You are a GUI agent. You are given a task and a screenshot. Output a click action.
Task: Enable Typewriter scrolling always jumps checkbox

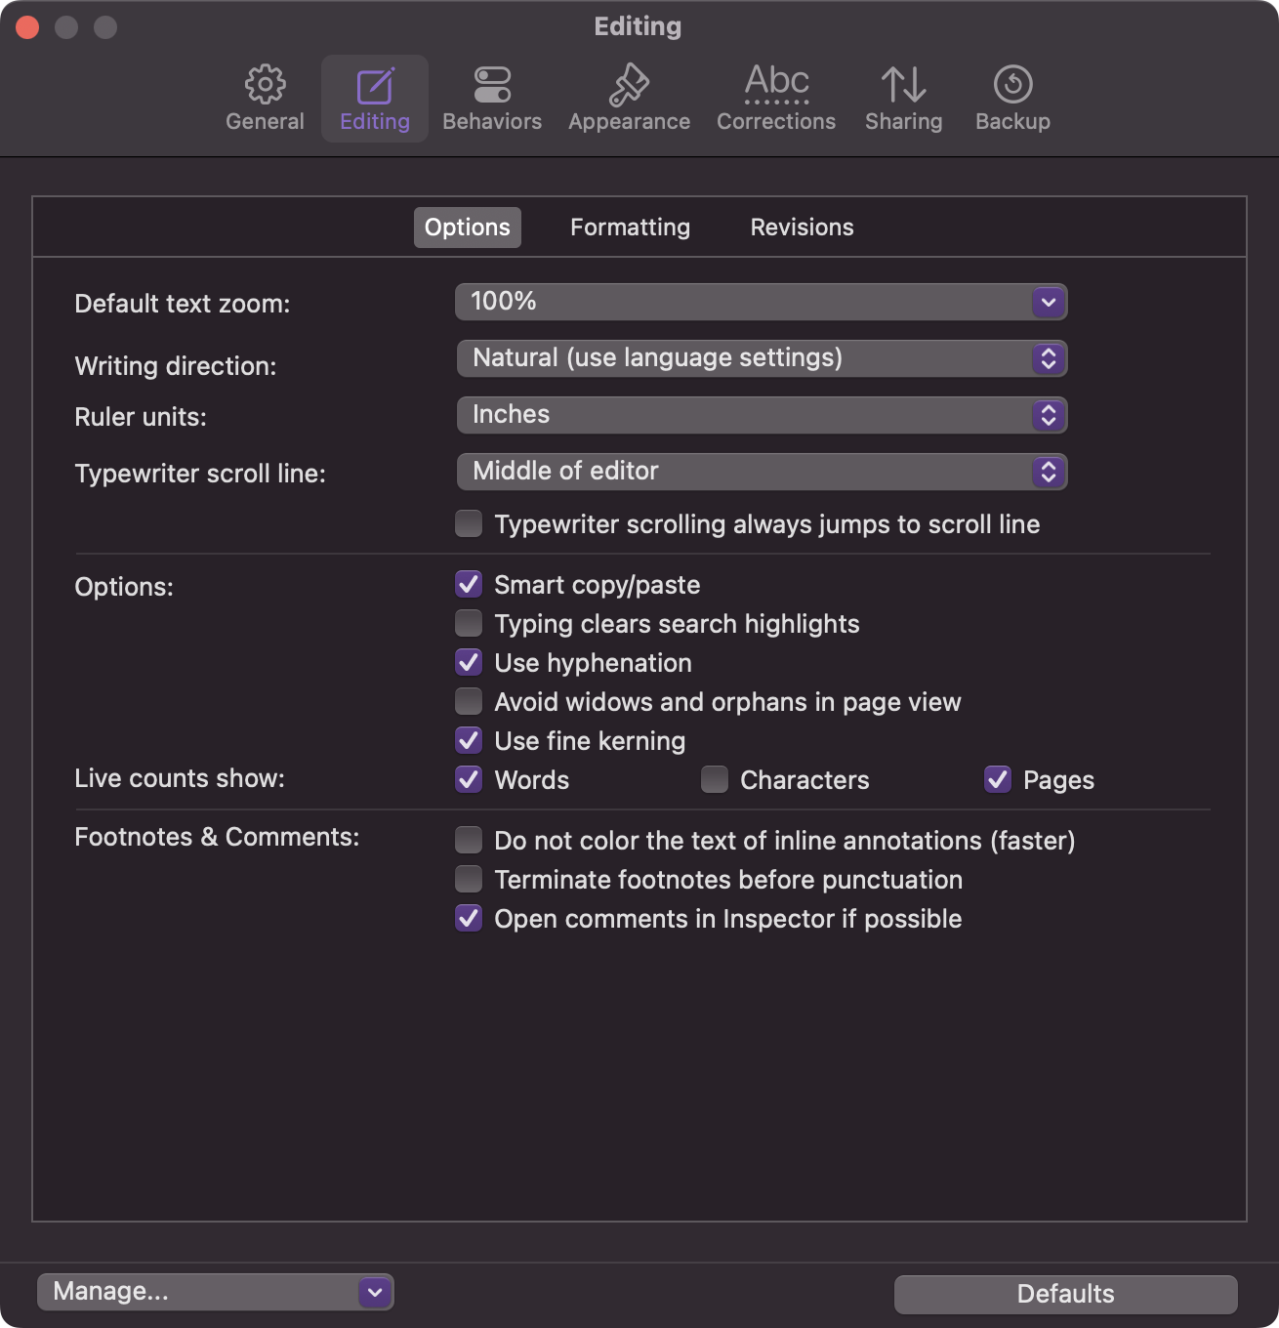tap(470, 524)
